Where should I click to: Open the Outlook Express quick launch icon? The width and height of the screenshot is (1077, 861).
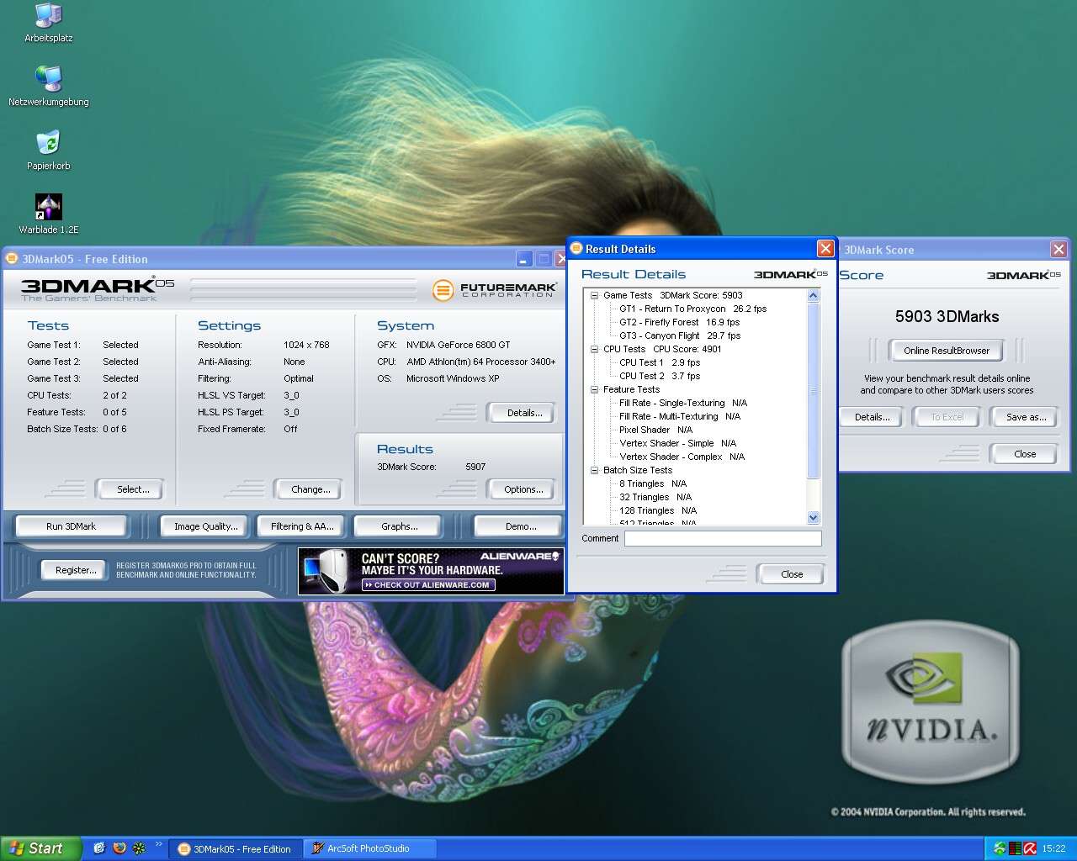pyautogui.click(x=99, y=848)
